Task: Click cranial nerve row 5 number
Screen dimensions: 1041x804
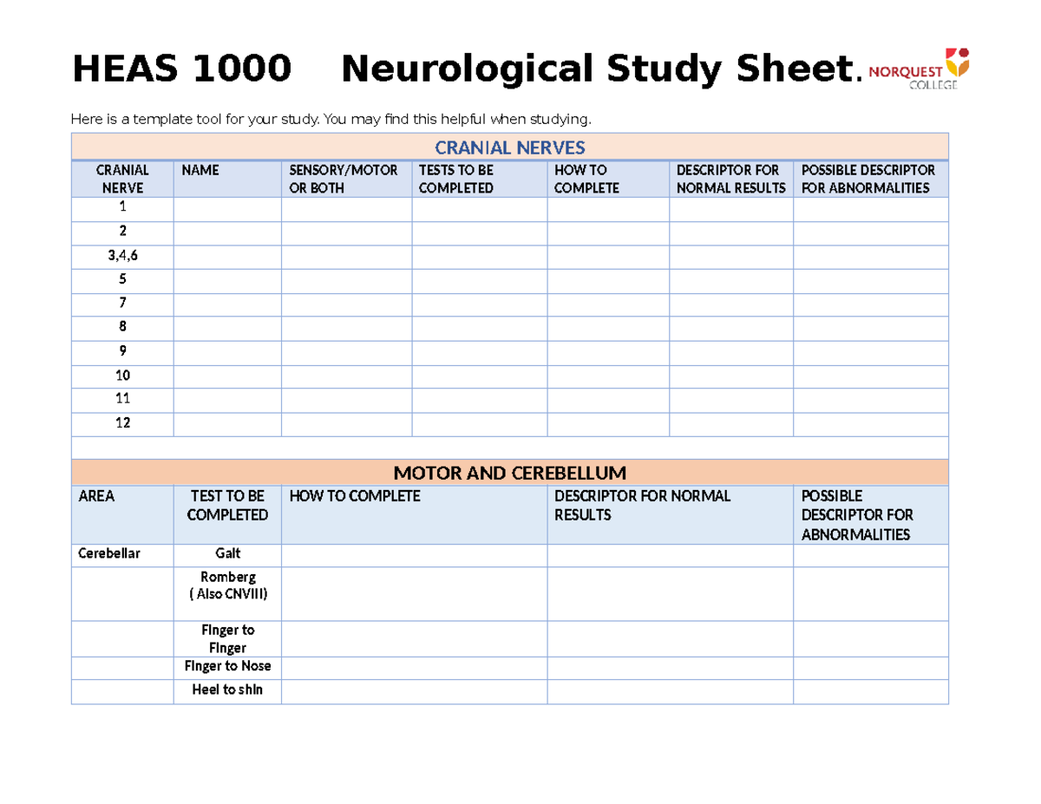Action: coord(122,279)
